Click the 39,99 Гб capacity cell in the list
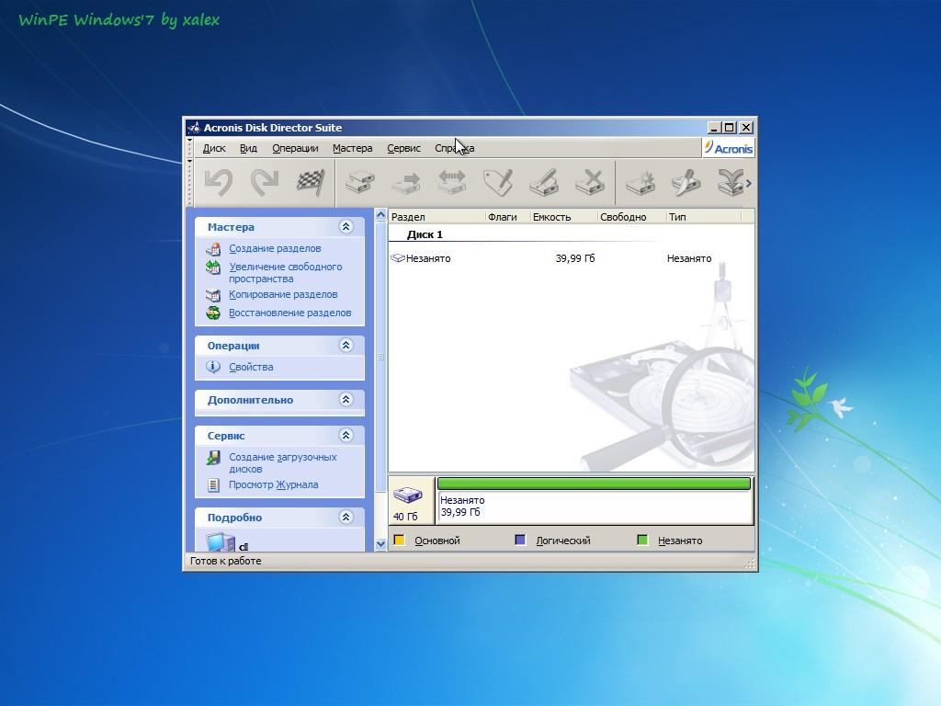 [x=575, y=258]
